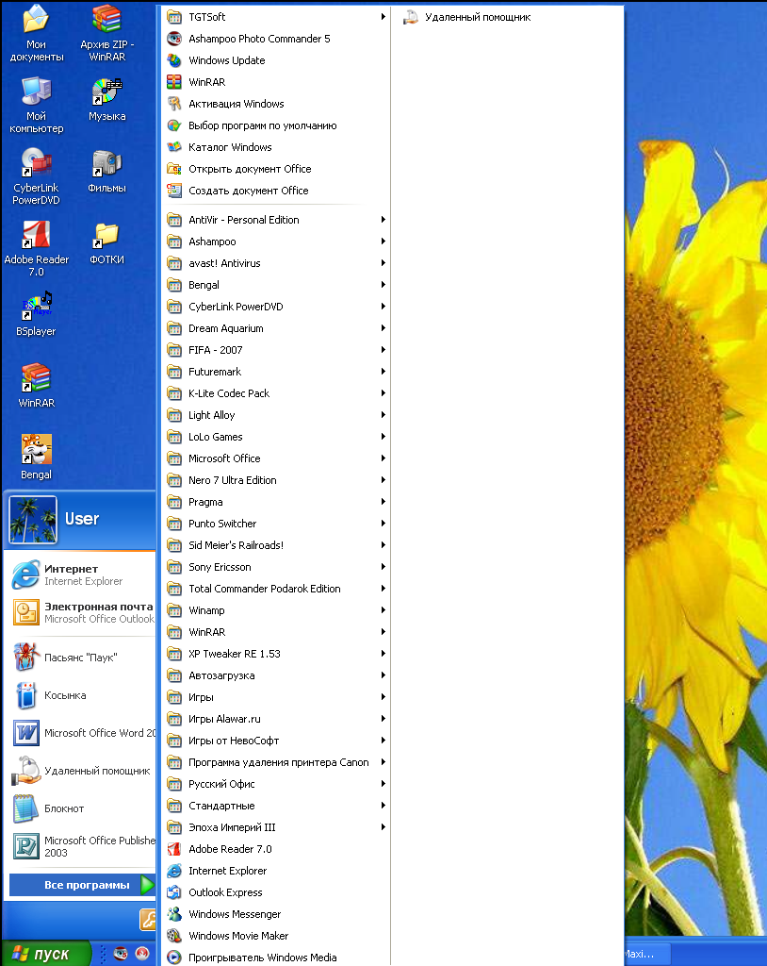Click the Windows Movie Maker icon
This screenshot has width=767, height=966.
[x=174, y=936]
